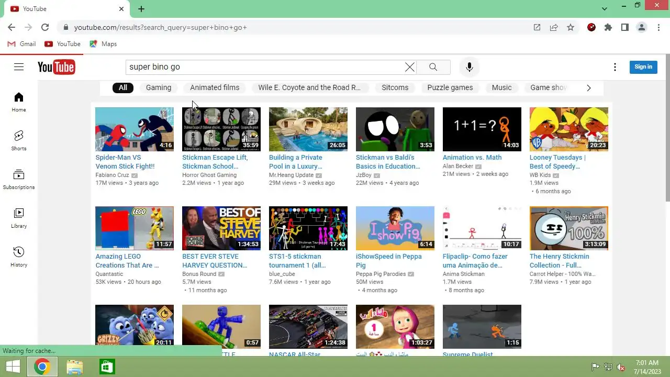The width and height of the screenshot is (670, 377).
Task: Open Subscriptions in the sidebar
Action: click(19, 180)
